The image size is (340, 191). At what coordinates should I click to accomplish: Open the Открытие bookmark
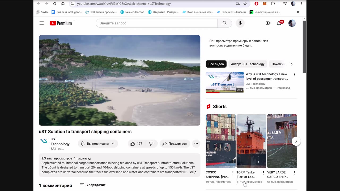pyautogui.click(x=163, y=12)
